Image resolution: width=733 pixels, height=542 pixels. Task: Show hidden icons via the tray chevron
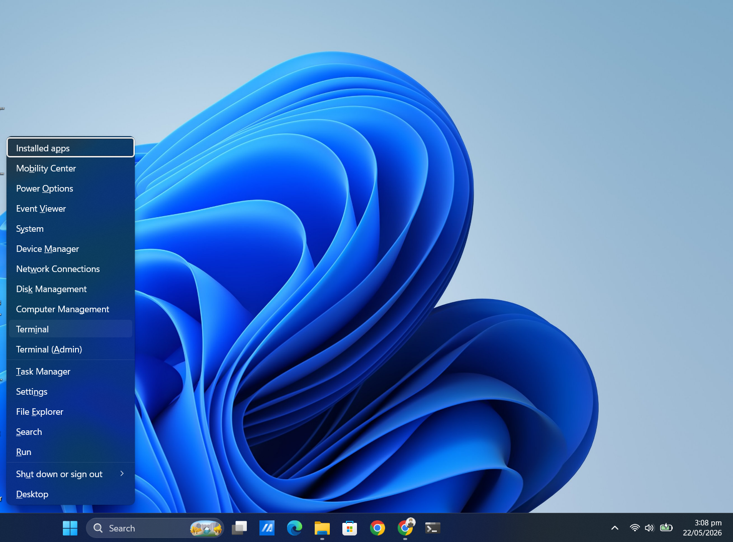tap(614, 528)
